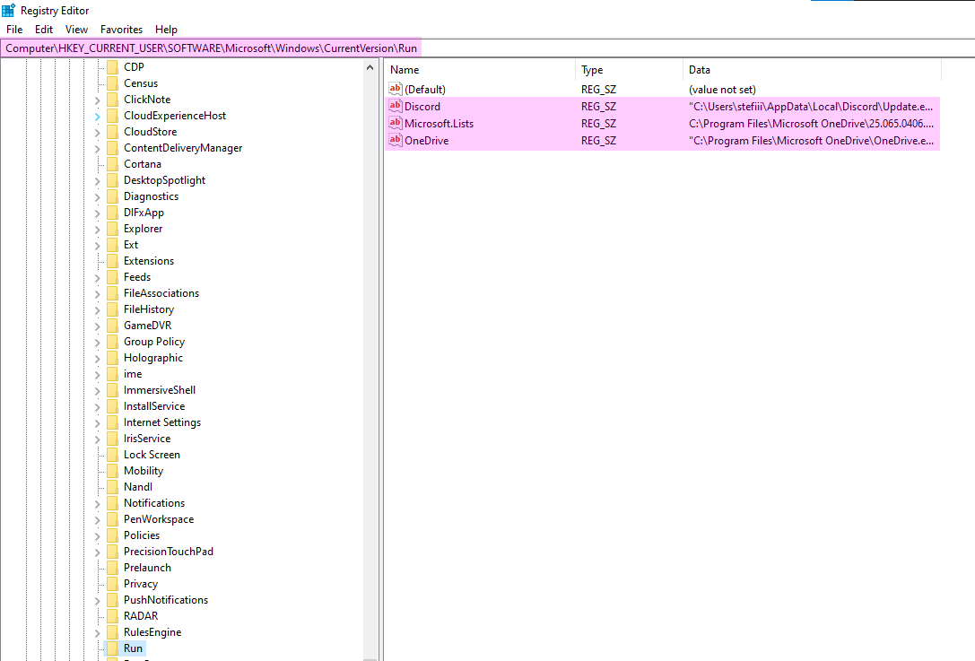Click REG_SZ type in the OneDrive row
The width and height of the screenshot is (975, 661).
[x=598, y=141]
